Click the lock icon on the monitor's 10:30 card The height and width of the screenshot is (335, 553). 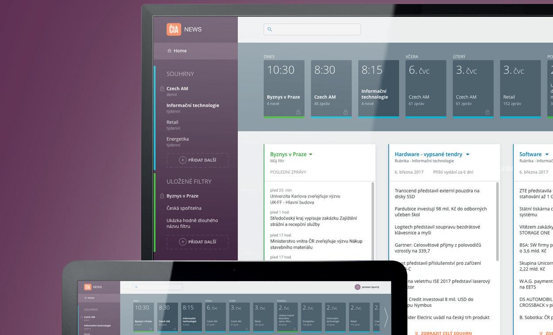(x=298, y=112)
